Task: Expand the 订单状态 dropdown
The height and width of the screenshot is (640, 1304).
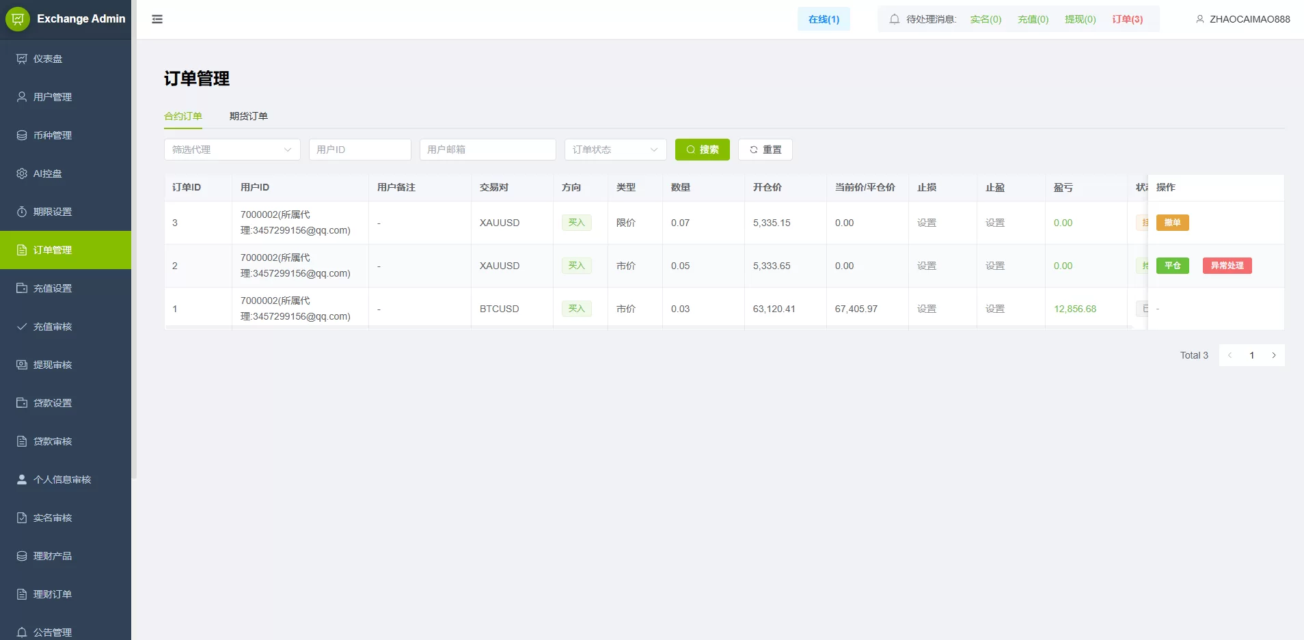Action: (615, 150)
